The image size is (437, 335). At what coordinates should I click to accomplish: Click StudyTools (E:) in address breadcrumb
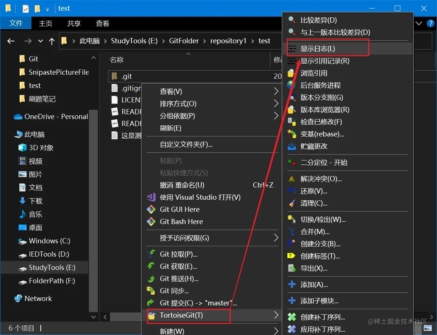point(134,41)
